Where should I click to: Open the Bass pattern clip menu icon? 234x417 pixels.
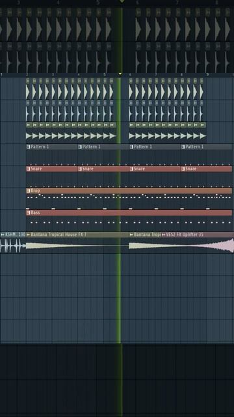pyautogui.click(x=28, y=213)
